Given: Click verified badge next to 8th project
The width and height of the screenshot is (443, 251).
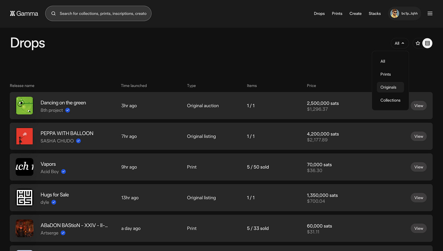Looking at the screenshot, I should 68,110.
